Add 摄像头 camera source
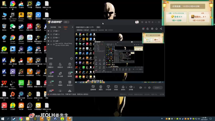215x121 pixels. click(x=101, y=88)
